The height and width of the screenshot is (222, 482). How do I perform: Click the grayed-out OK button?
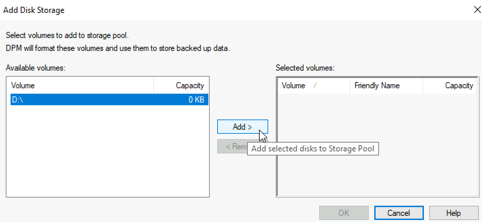click(x=344, y=213)
